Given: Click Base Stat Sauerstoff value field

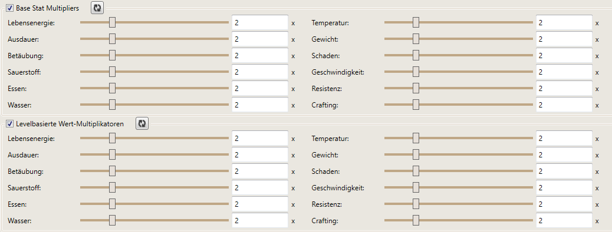Looking at the screenshot, I should 260,72.
